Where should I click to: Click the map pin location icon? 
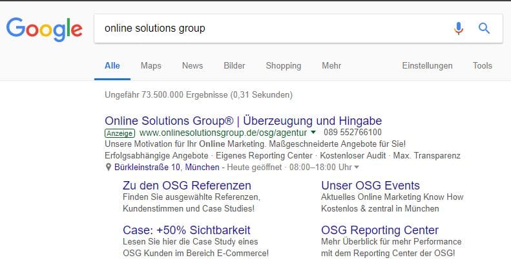pos(109,168)
